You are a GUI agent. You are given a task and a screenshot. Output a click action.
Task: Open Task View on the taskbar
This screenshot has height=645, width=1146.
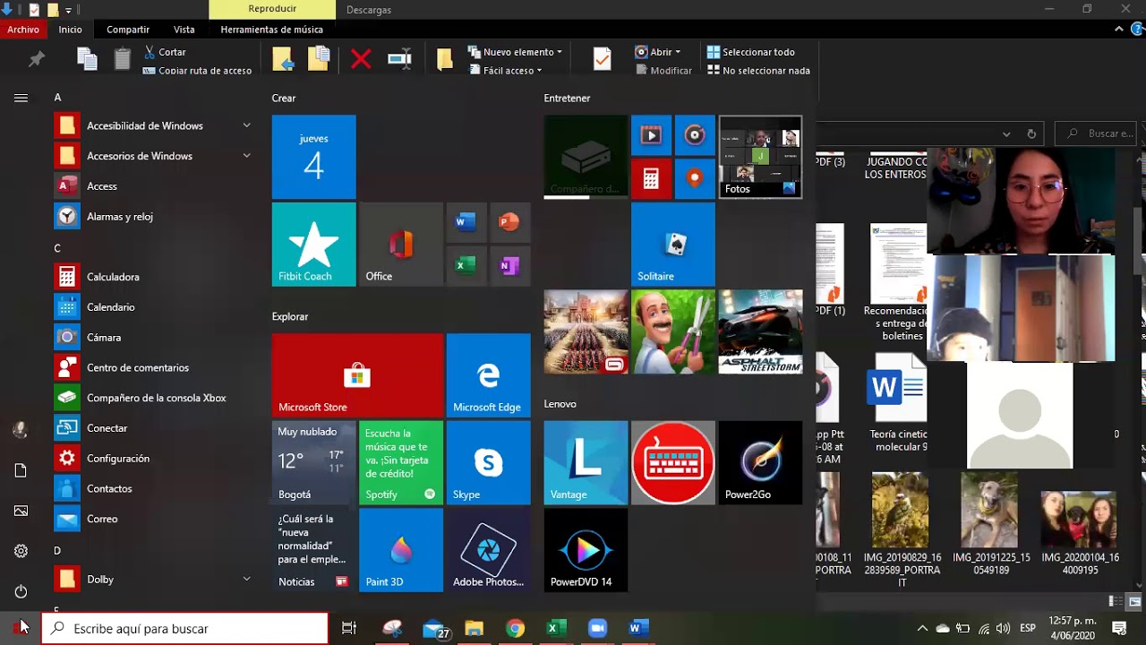tap(349, 629)
